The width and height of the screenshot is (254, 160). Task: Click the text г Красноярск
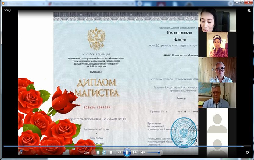tap(96, 72)
